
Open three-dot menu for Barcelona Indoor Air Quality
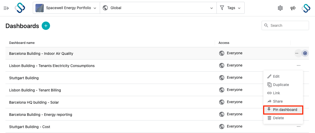(x=297, y=53)
